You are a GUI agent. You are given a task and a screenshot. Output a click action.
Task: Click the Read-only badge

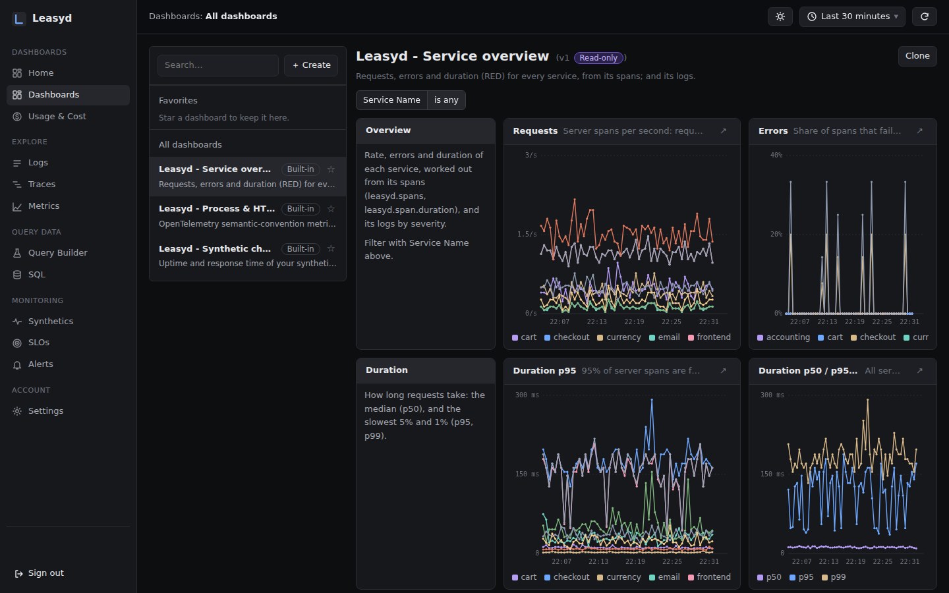[598, 58]
